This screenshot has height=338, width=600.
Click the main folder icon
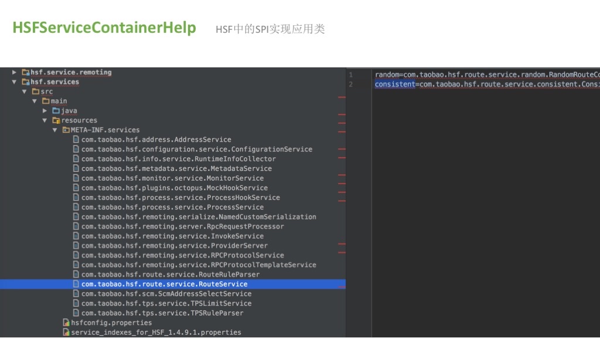(46, 101)
